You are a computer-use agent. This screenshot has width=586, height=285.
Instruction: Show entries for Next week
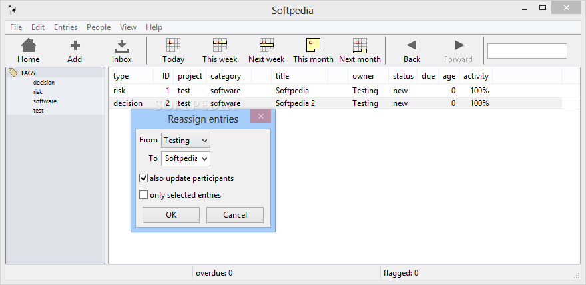(x=266, y=51)
